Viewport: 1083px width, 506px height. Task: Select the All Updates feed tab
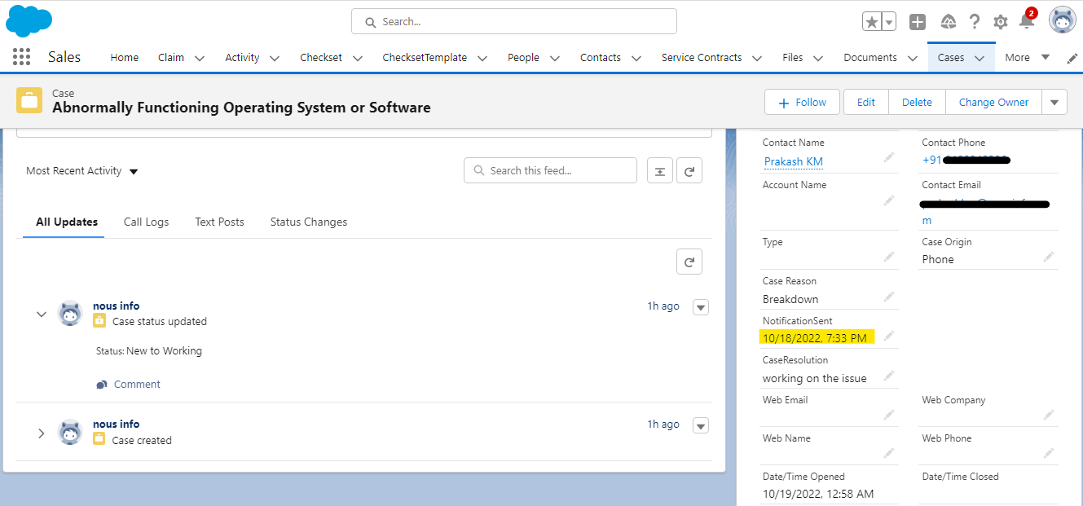click(x=67, y=222)
